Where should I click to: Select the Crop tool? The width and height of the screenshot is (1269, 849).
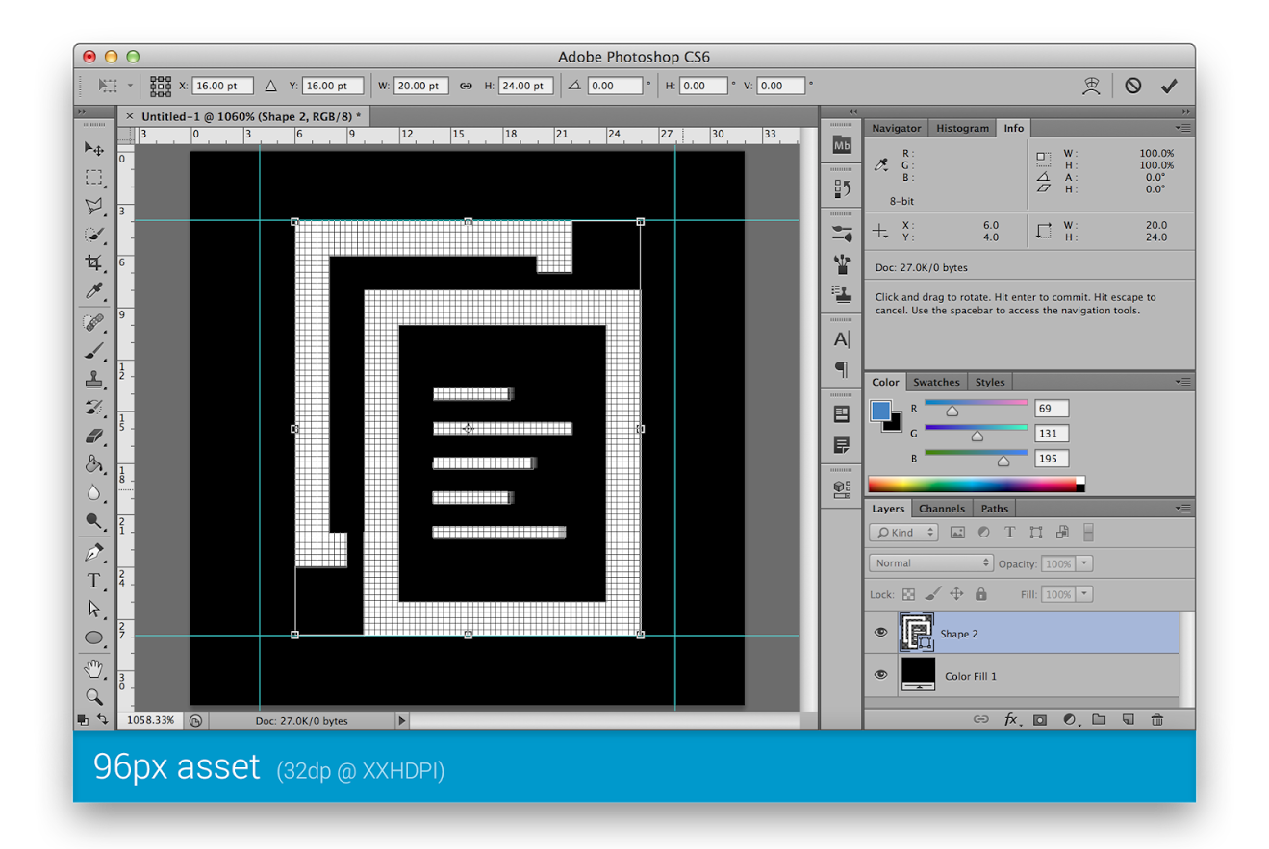(93, 262)
